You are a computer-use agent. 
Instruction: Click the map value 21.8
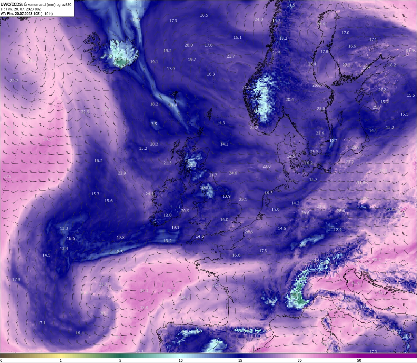click(247, 88)
